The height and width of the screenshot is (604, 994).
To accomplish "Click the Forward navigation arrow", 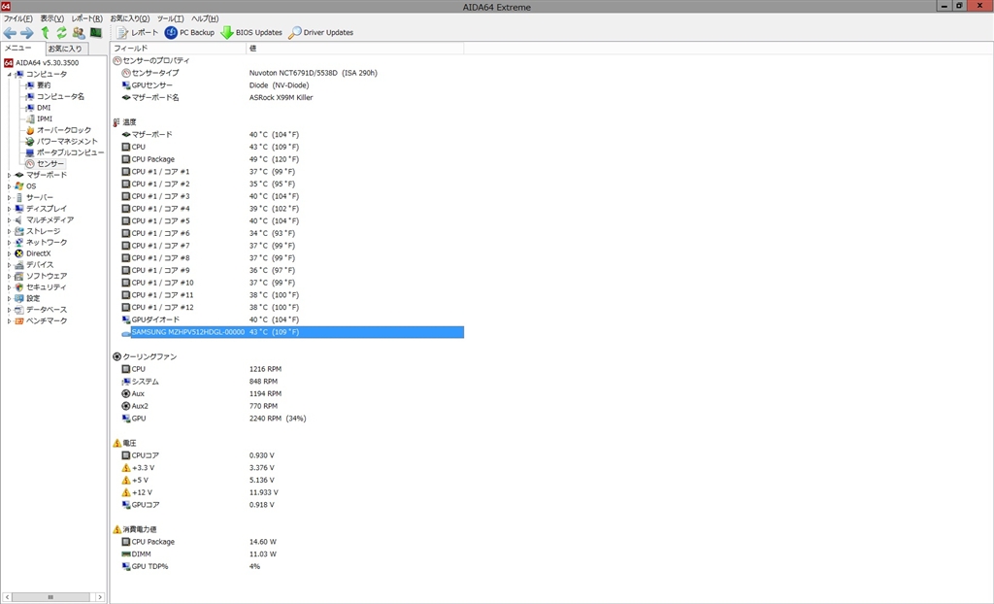I will [x=26, y=32].
